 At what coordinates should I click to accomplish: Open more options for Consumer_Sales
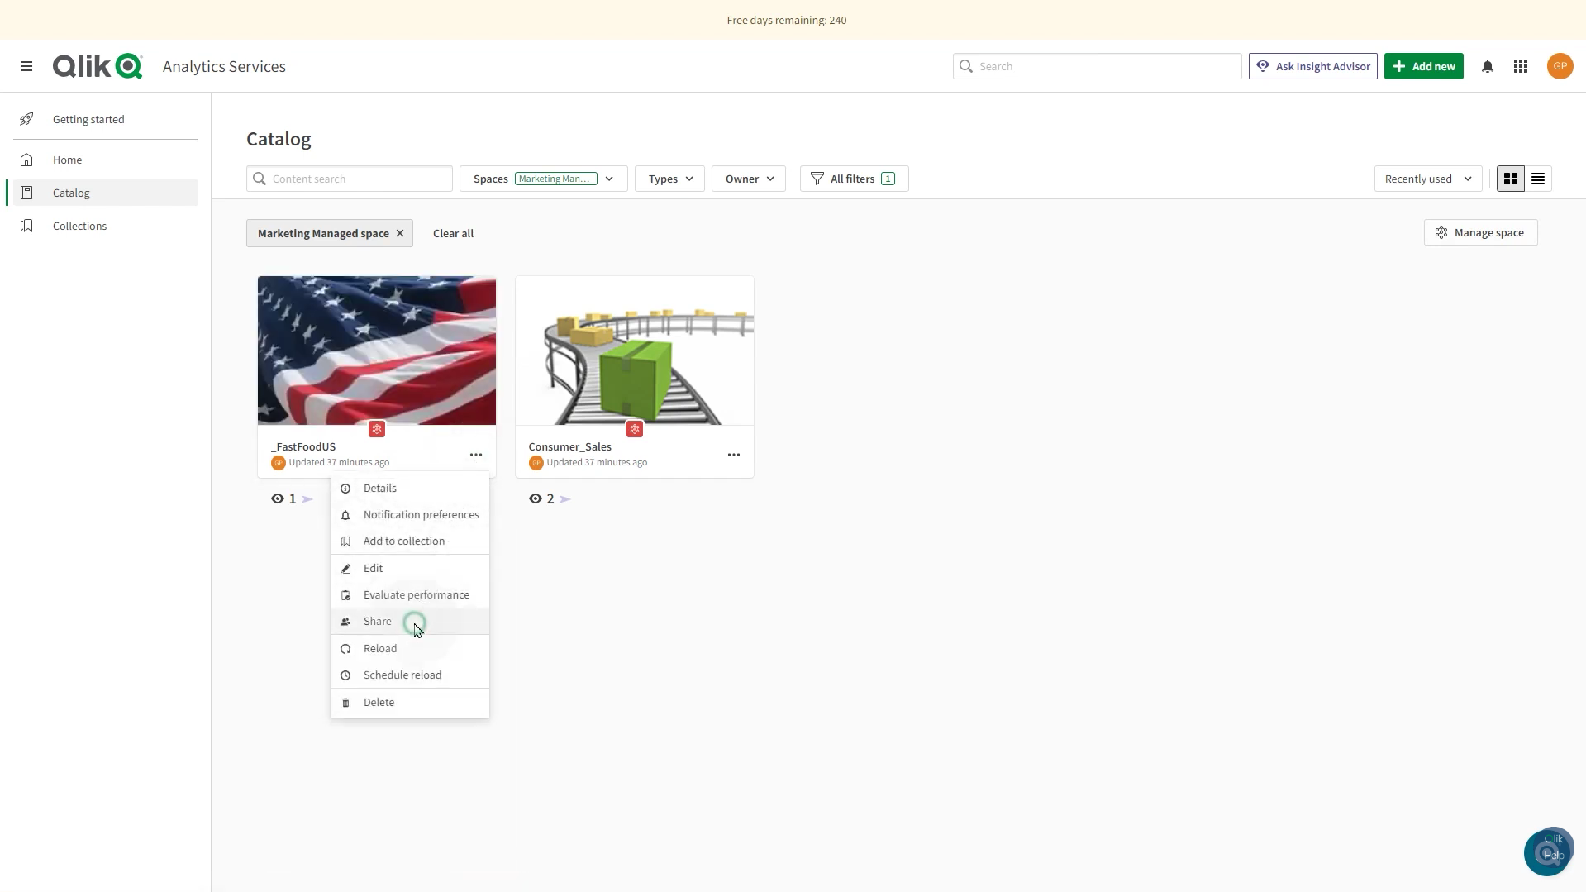tap(734, 455)
